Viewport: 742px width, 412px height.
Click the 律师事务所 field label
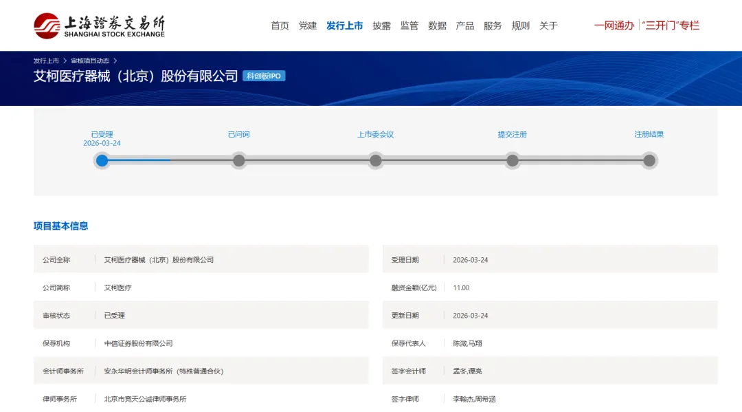point(60,399)
